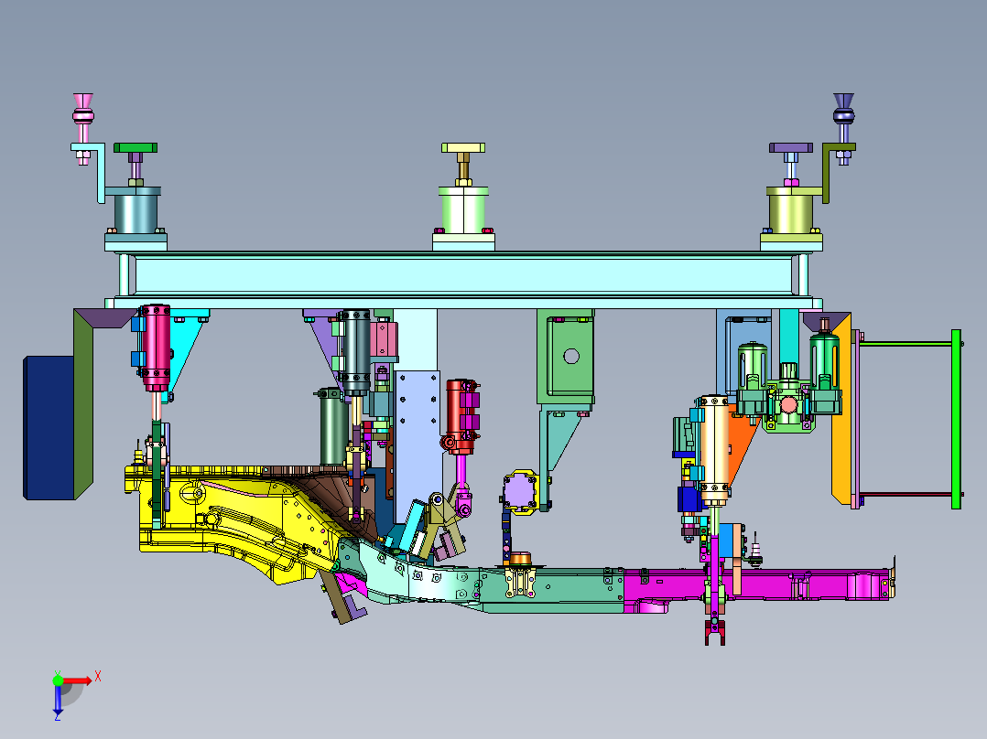This screenshot has width=987, height=739.
Task: Click the green Y axis dot of triad
Action: point(58,680)
